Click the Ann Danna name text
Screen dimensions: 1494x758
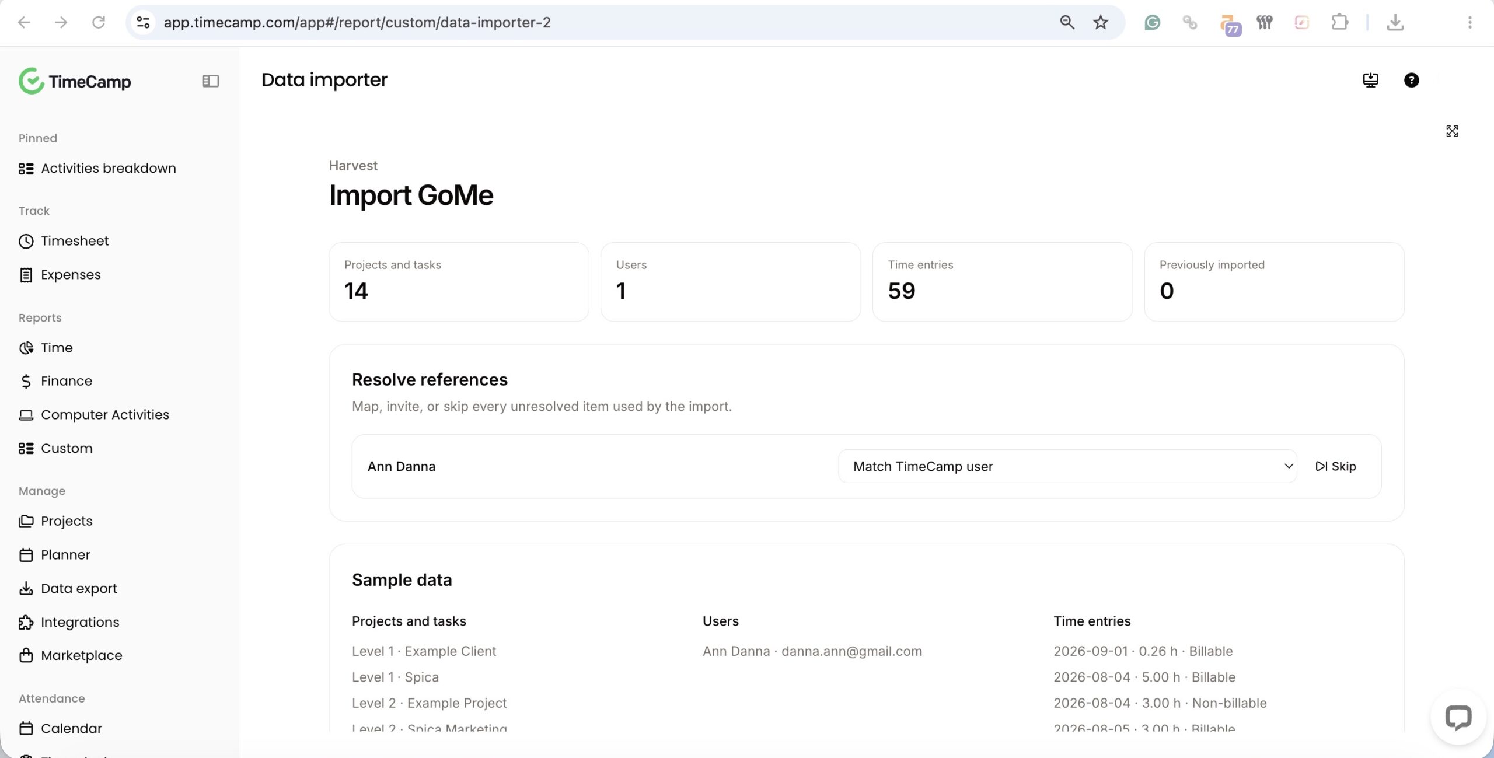[402, 466]
